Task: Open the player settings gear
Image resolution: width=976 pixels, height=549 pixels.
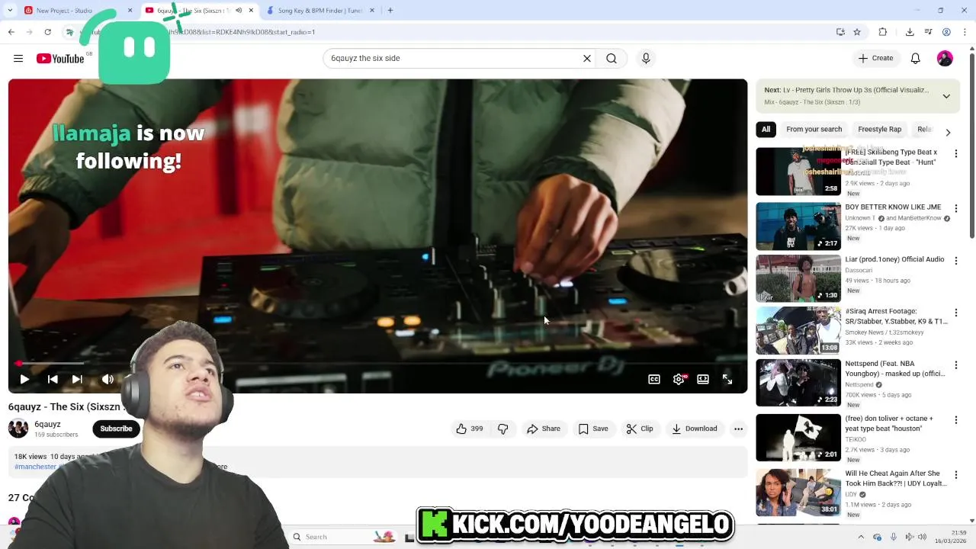Action: pyautogui.click(x=679, y=379)
